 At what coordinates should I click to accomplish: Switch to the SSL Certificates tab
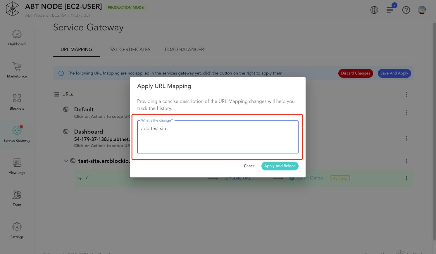tap(130, 49)
